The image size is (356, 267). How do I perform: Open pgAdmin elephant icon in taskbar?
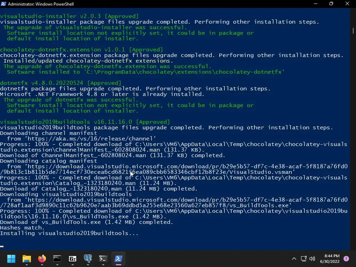point(88,259)
